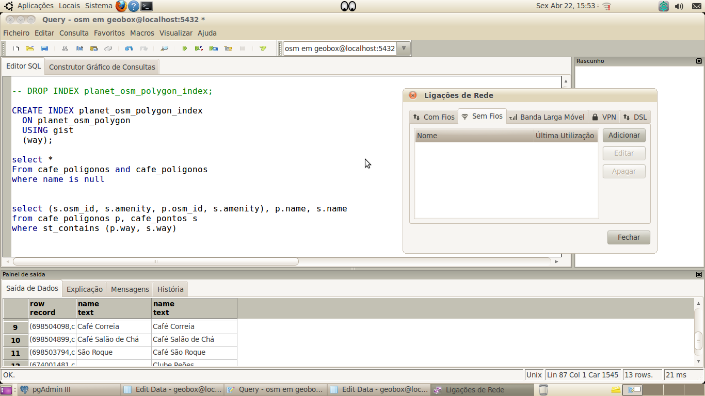Image resolution: width=705 pixels, height=396 pixels.
Task: Click the SQL editor horizontal scrollbar
Action: (155, 261)
